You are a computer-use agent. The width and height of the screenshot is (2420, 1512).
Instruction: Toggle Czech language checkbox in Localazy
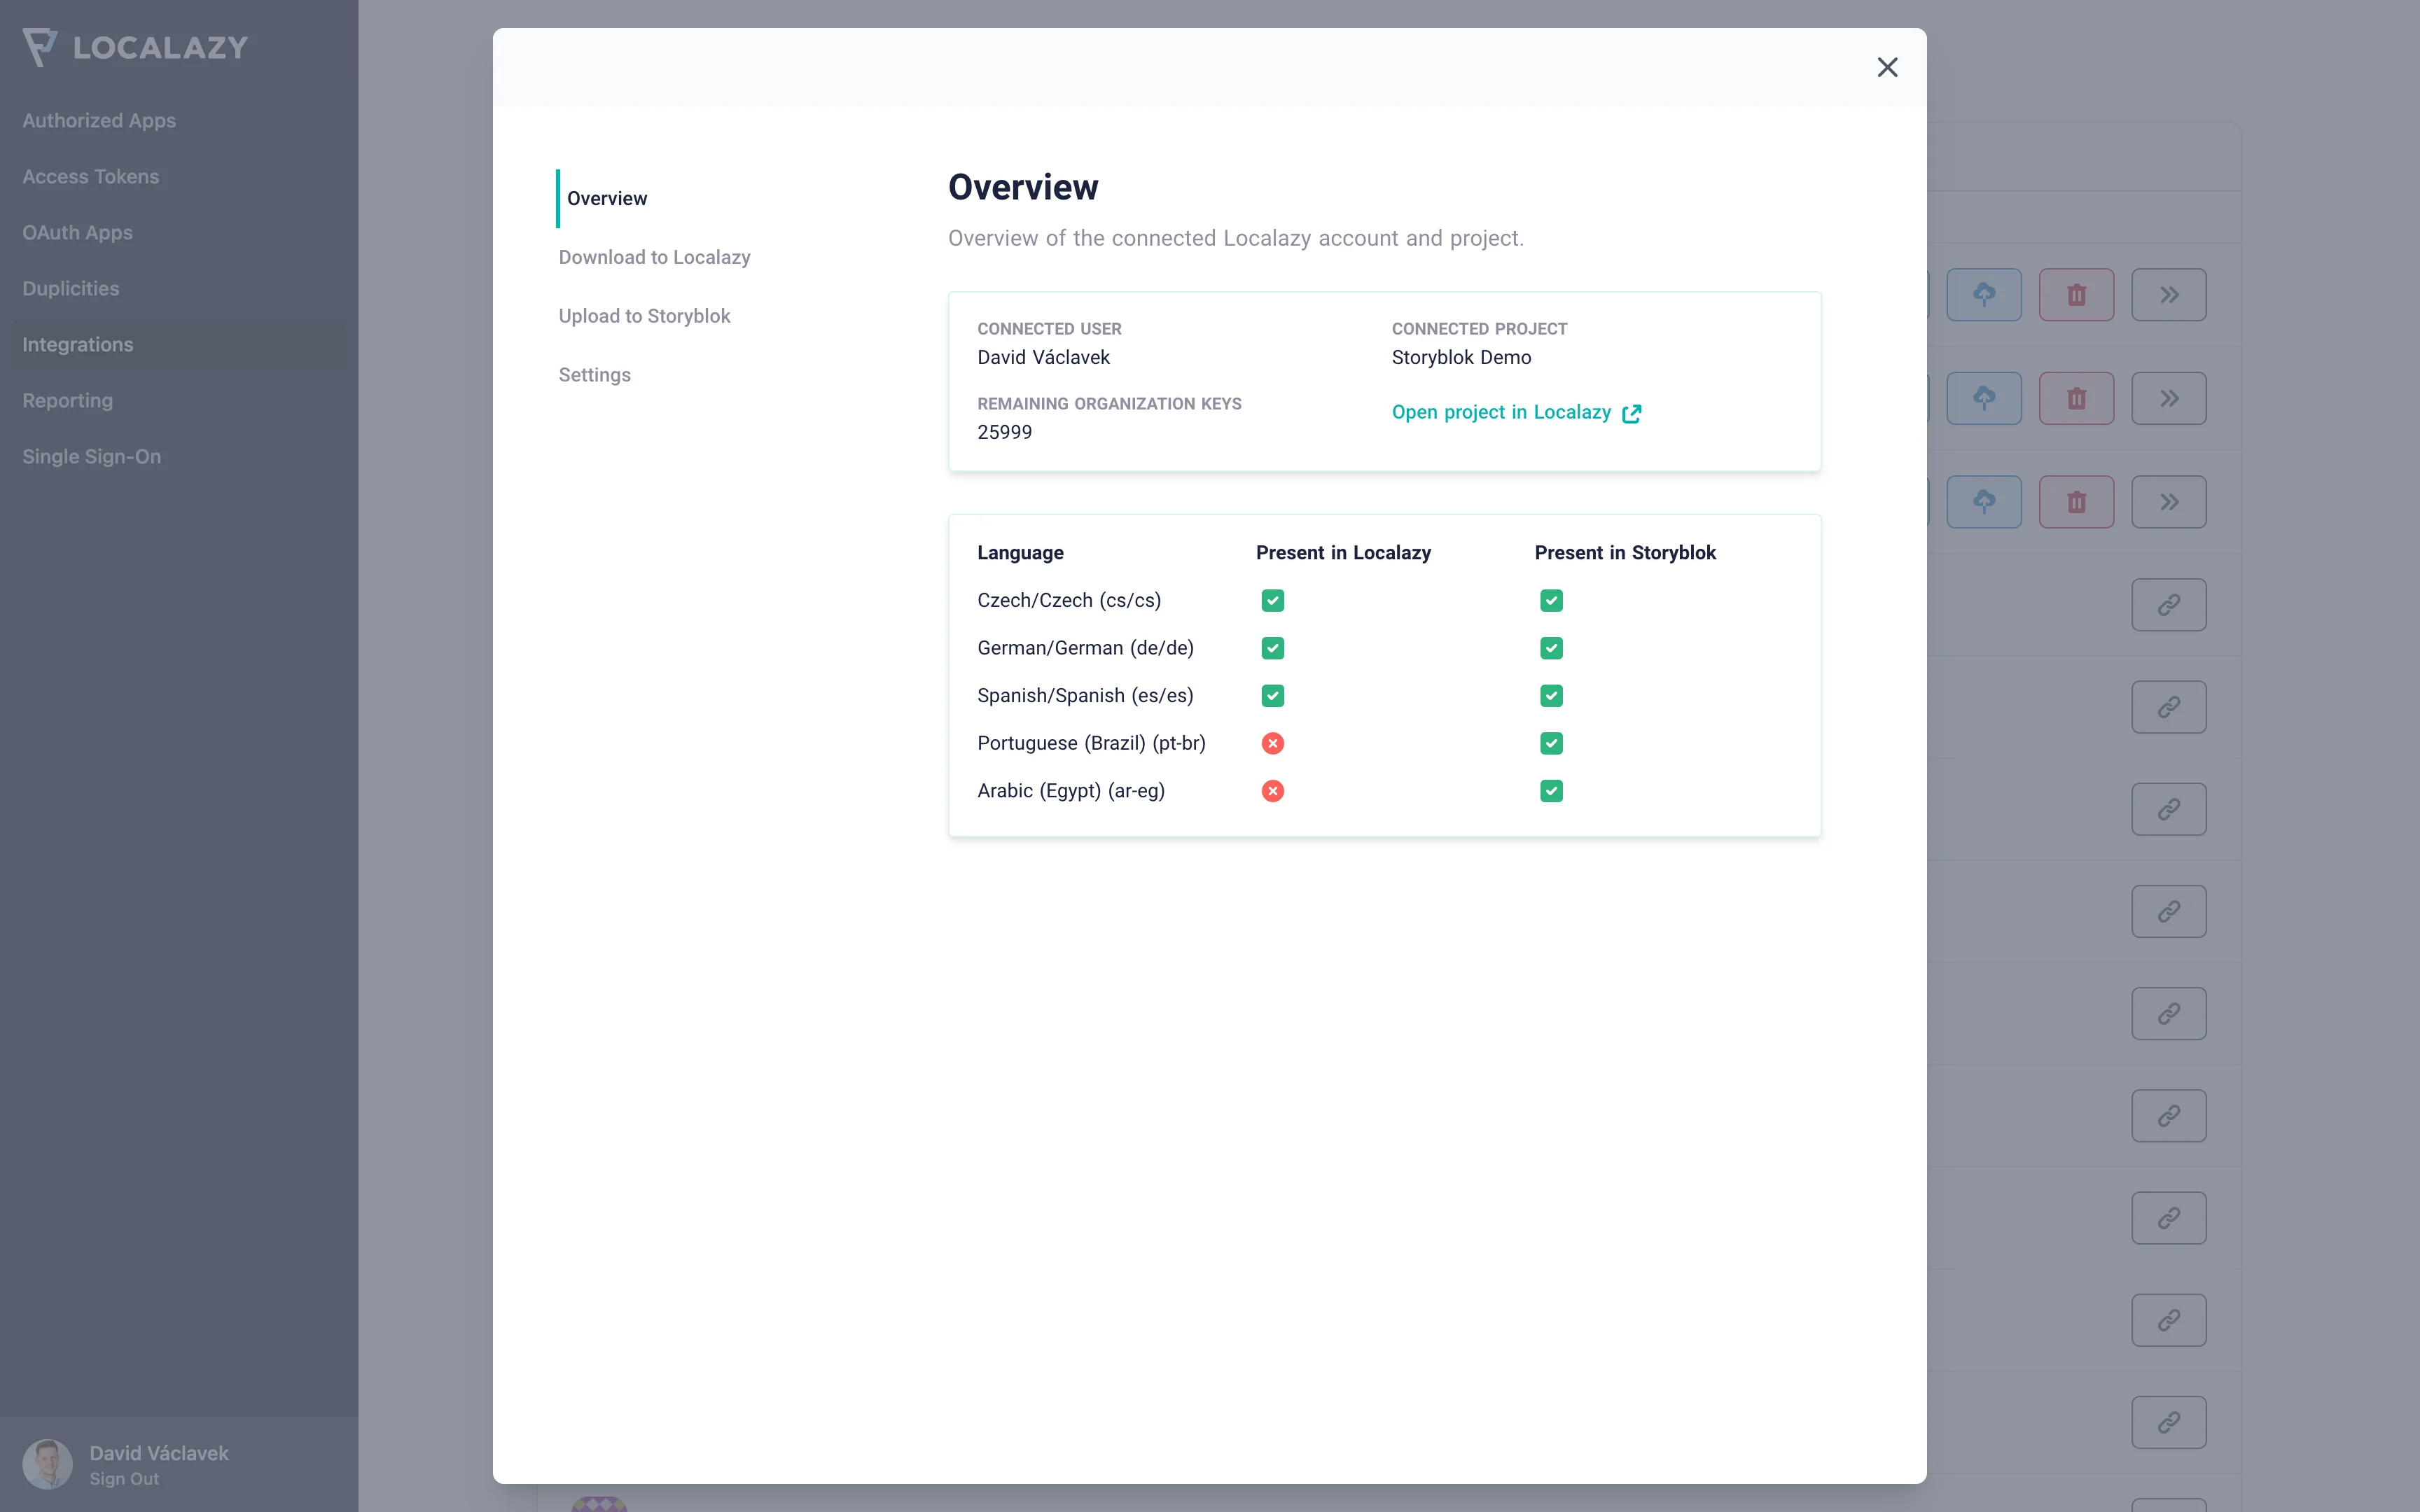1272,599
